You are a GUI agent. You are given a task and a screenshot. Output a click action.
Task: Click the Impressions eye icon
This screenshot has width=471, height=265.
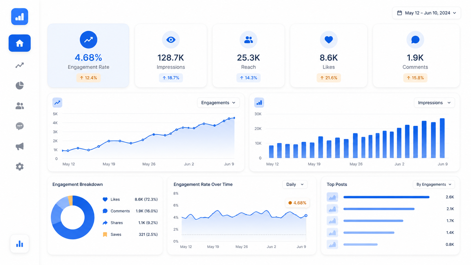[x=171, y=40]
